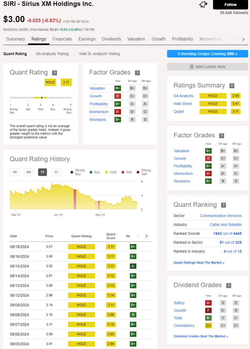Click the 3.12 quant score cell
The image size is (250, 349).
pyautogui.click(x=111, y=276)
